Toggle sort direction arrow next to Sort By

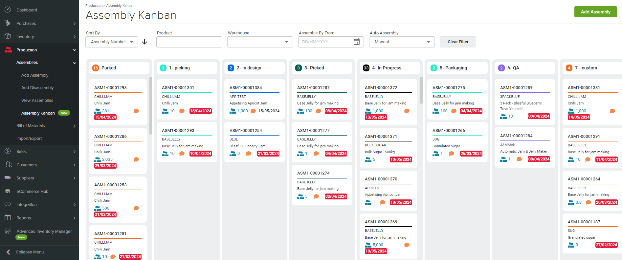[144, 42]
